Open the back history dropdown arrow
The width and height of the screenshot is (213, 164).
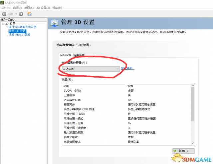16,14
